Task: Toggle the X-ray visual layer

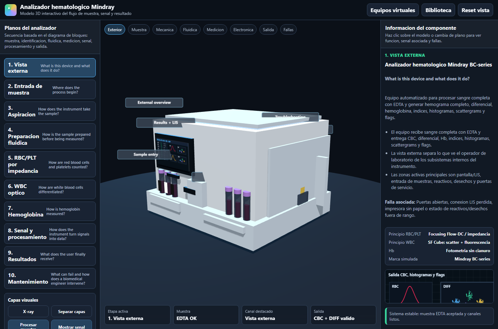Action: click(x=28, y=312)
